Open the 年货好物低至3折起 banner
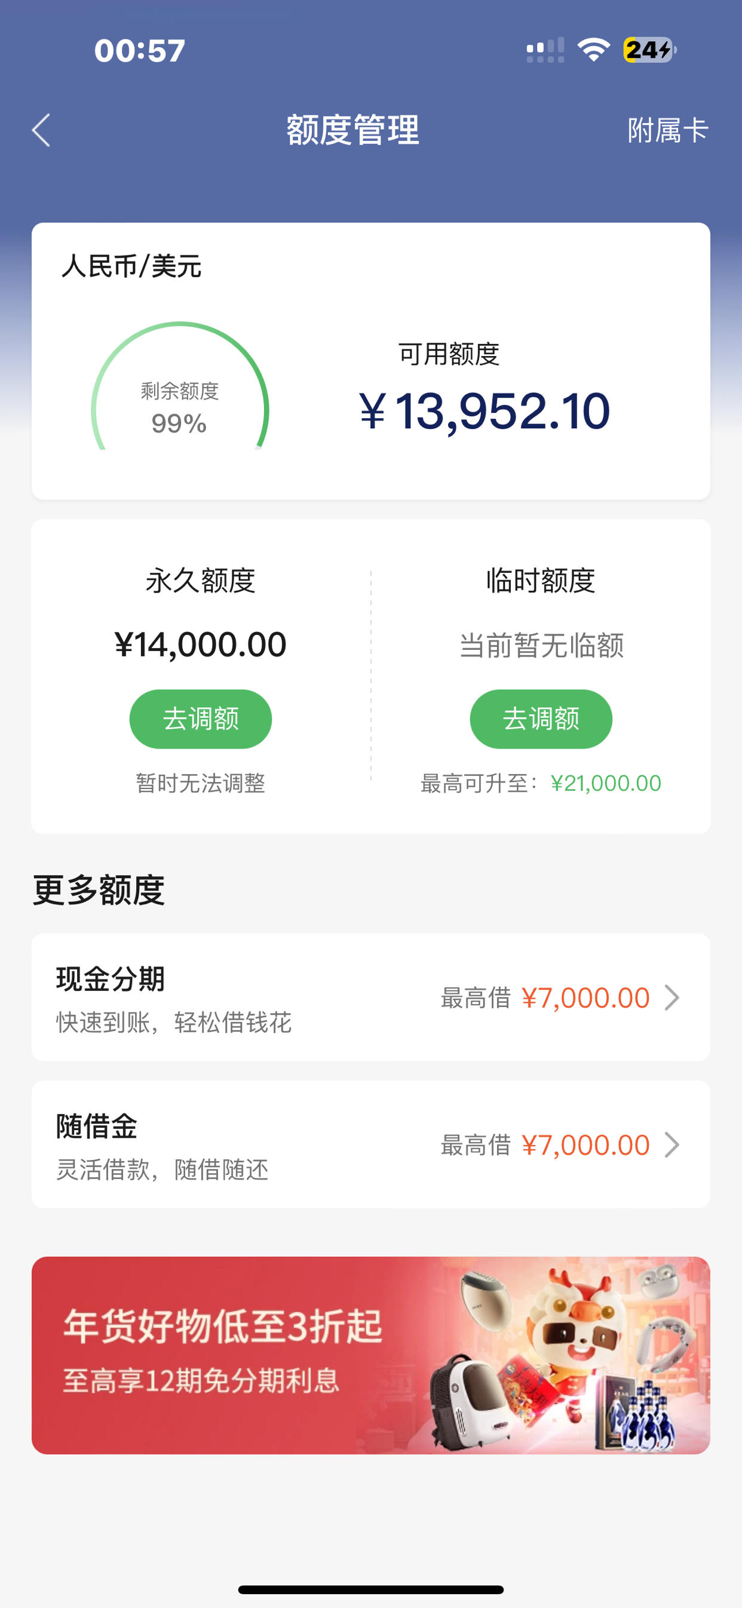 371,1355
